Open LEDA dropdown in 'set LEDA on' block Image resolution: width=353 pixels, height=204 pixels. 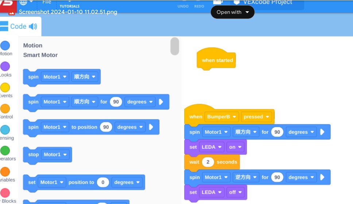tap(212, 147)
